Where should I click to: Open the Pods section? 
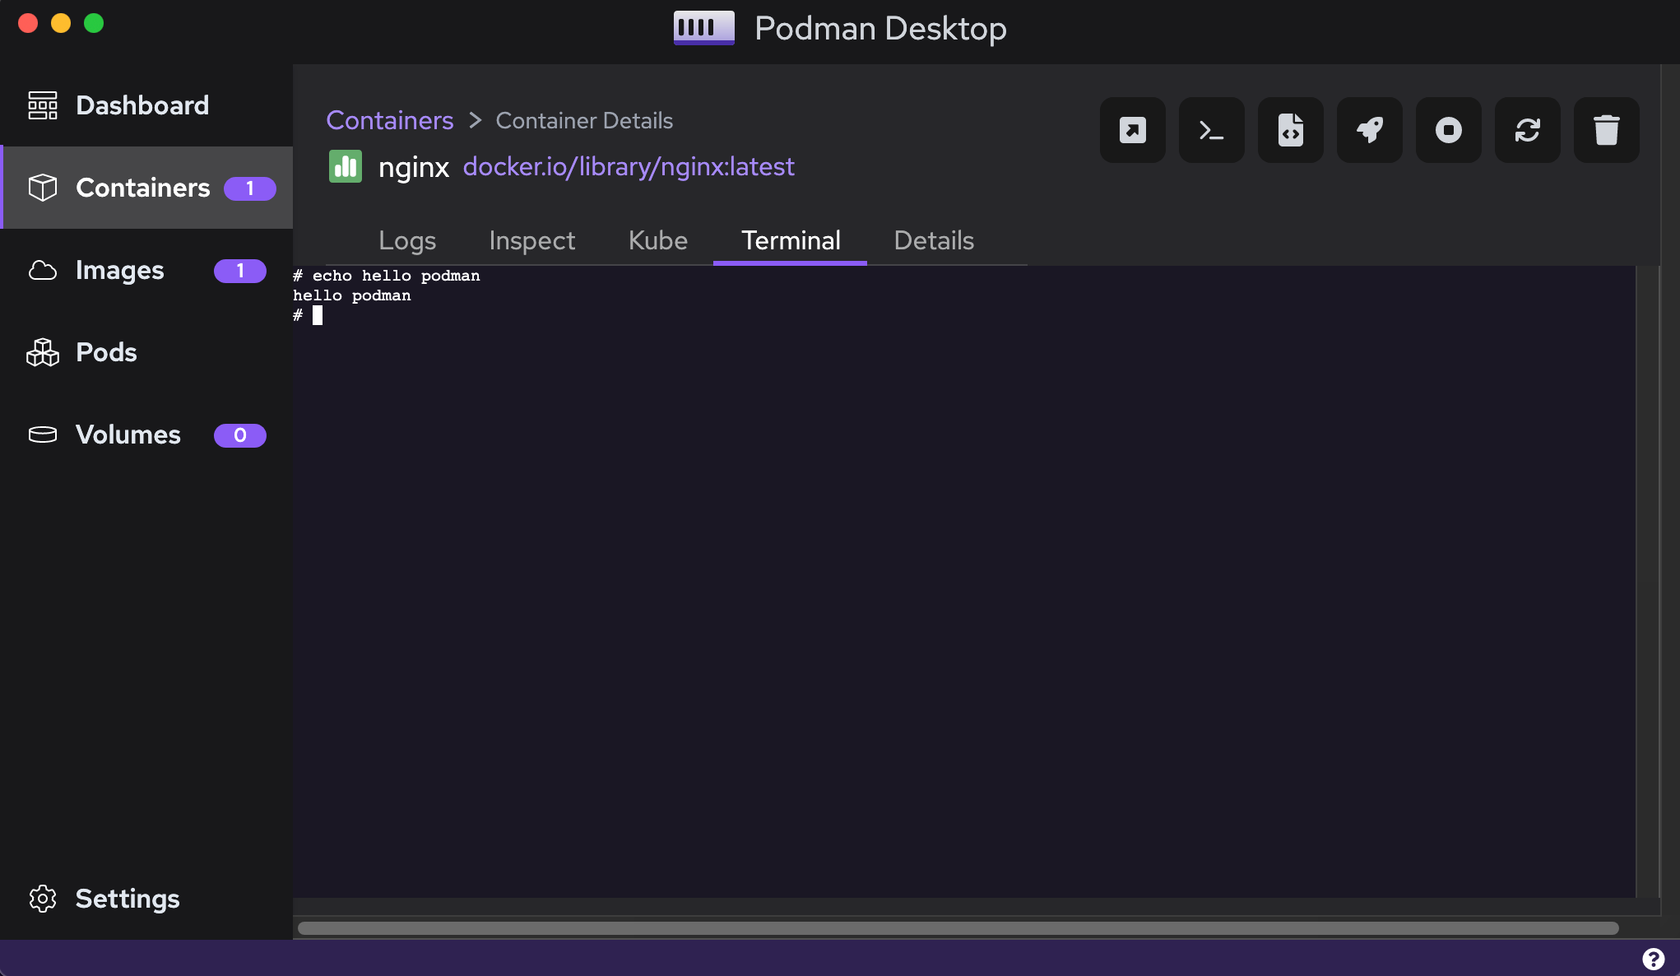pyautogui.click(x=105, y=352)
